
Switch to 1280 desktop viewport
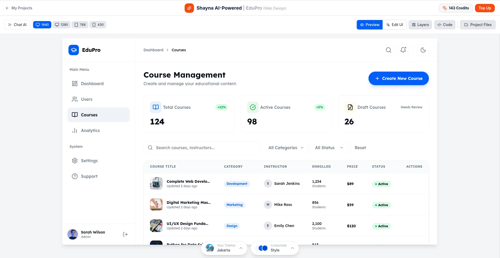61,25
